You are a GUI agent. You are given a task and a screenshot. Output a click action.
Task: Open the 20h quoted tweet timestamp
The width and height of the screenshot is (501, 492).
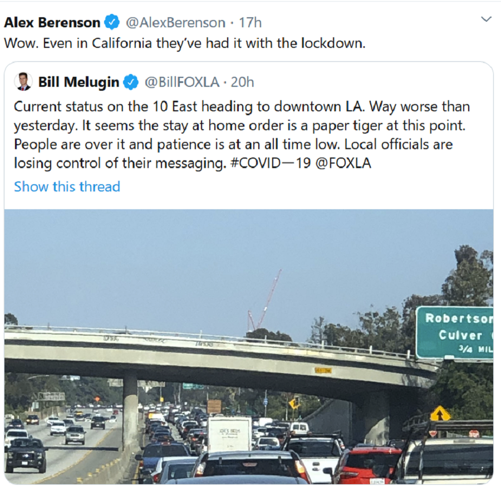coord(242,82)
